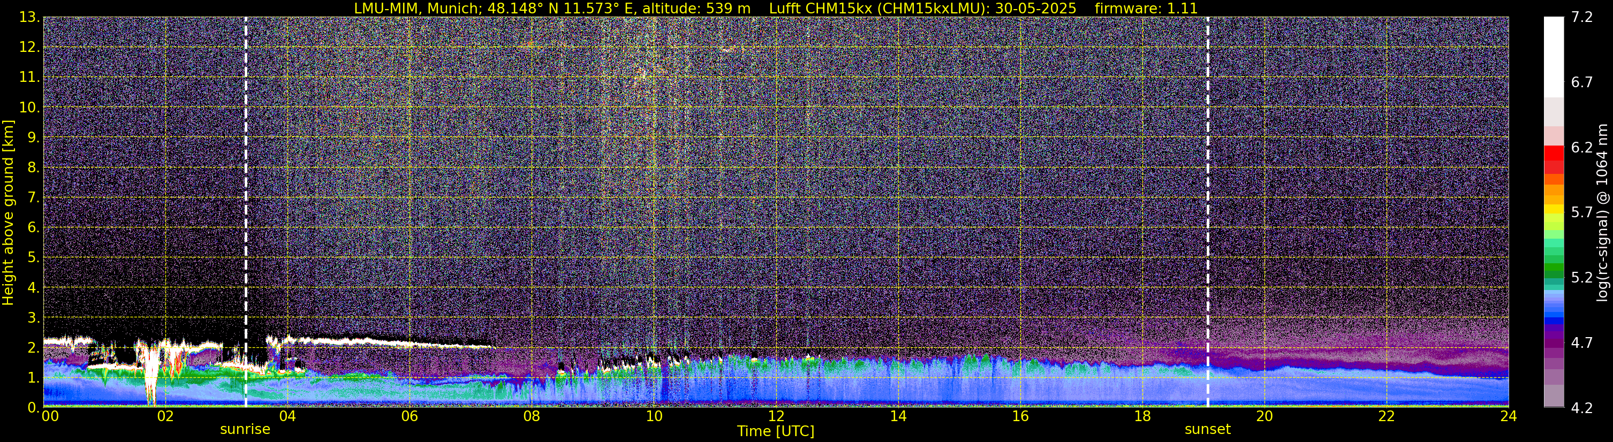Click the '0.' height axis tick label
This screenshot has height=442, width=1613.
coord(34,407)
